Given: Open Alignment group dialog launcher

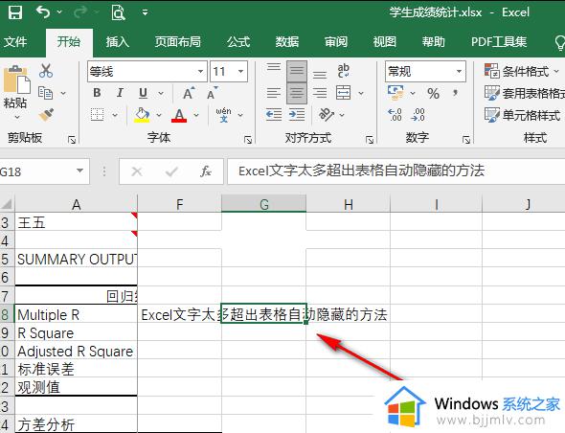Looking at the screenshot, I should tap(370, 140).
